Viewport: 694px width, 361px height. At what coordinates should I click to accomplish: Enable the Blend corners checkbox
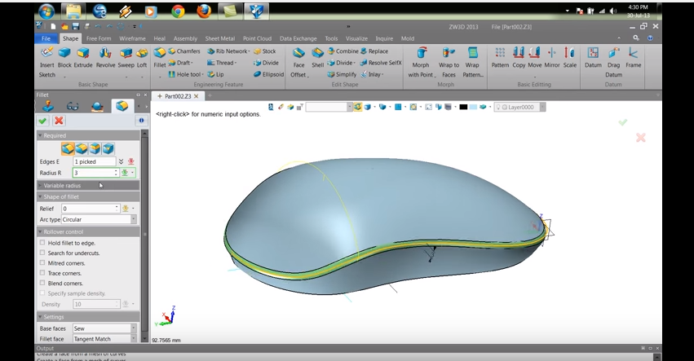[x=42, y=283]
